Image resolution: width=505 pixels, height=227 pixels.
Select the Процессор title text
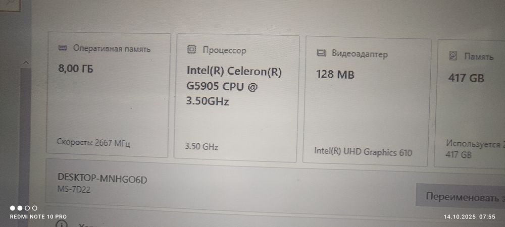click(225, 50)
